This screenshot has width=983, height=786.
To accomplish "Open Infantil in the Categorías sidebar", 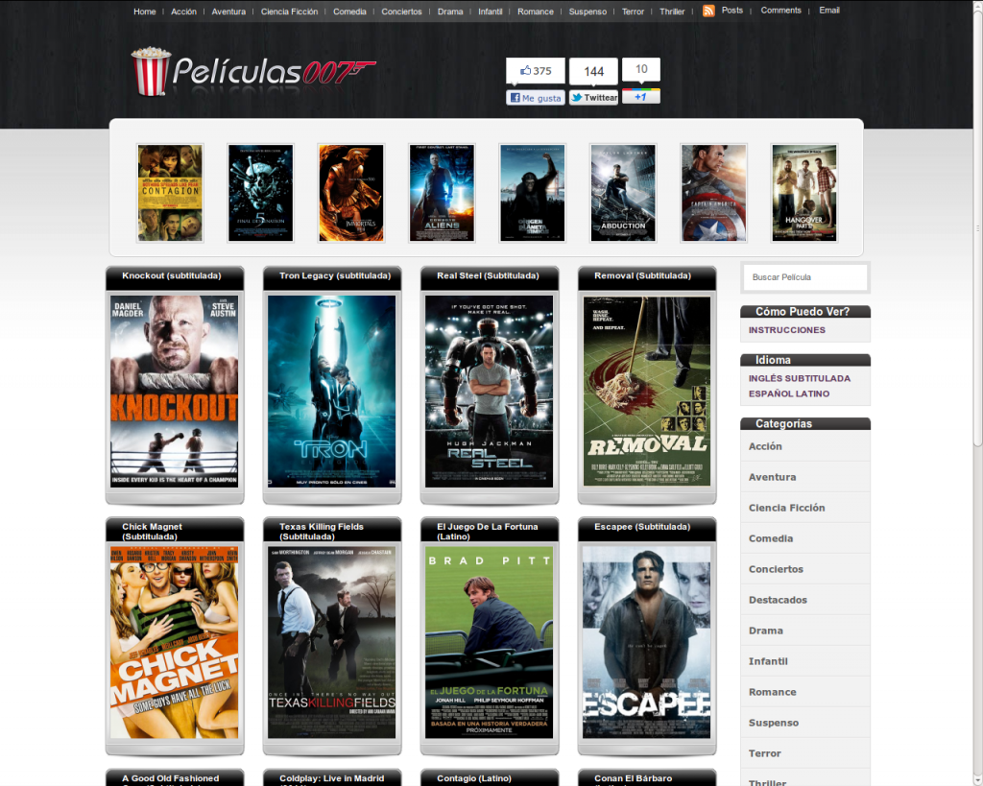I will pyautogui.click(x=768, y=661).
